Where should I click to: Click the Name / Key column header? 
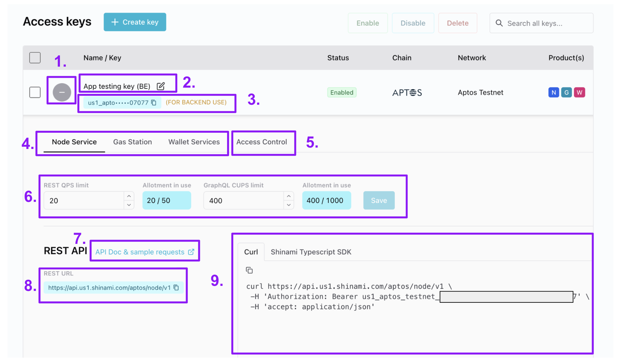(102, 58)
